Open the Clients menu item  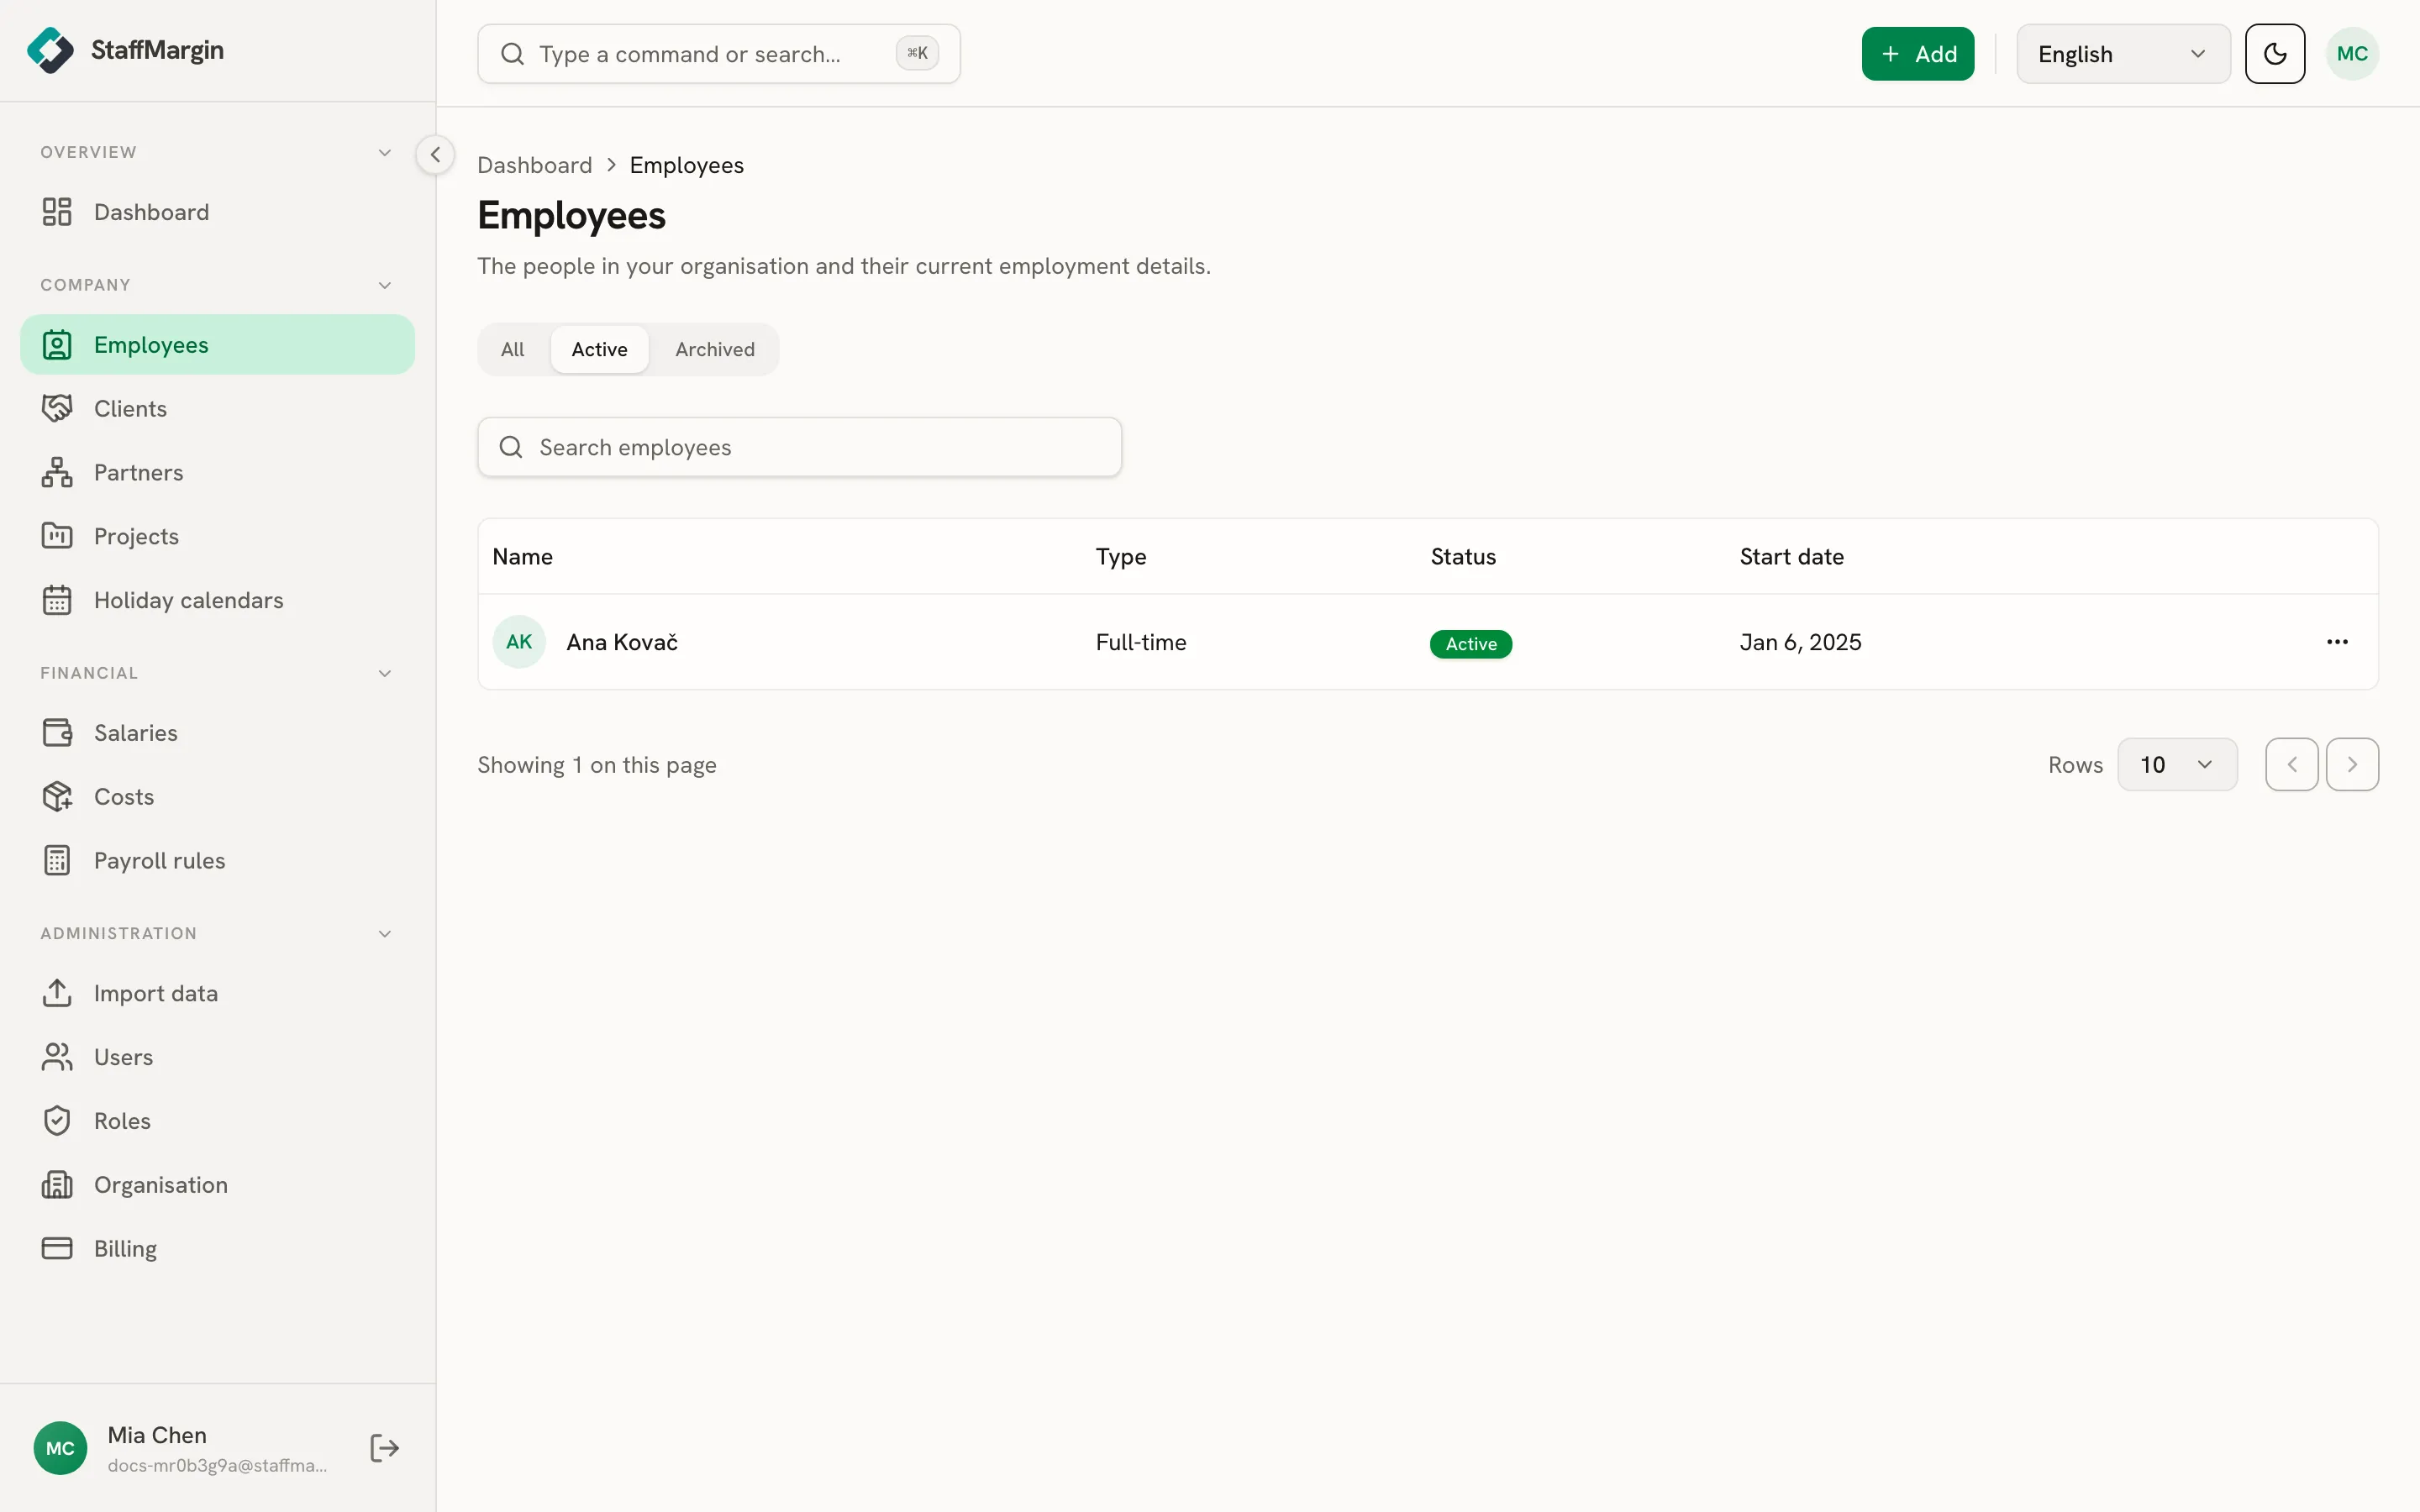pyautogui.click(x=217, y=409)
